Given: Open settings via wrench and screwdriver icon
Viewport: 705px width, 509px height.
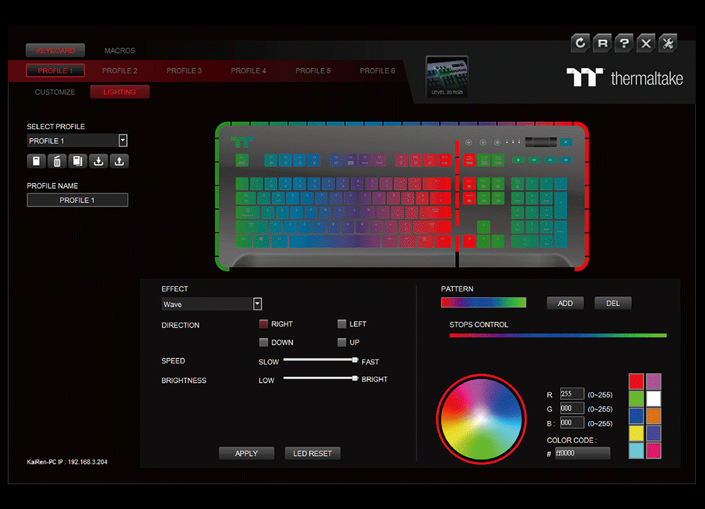Looking at the screenshot, I should pyautogui.click(x=667, y=44).
